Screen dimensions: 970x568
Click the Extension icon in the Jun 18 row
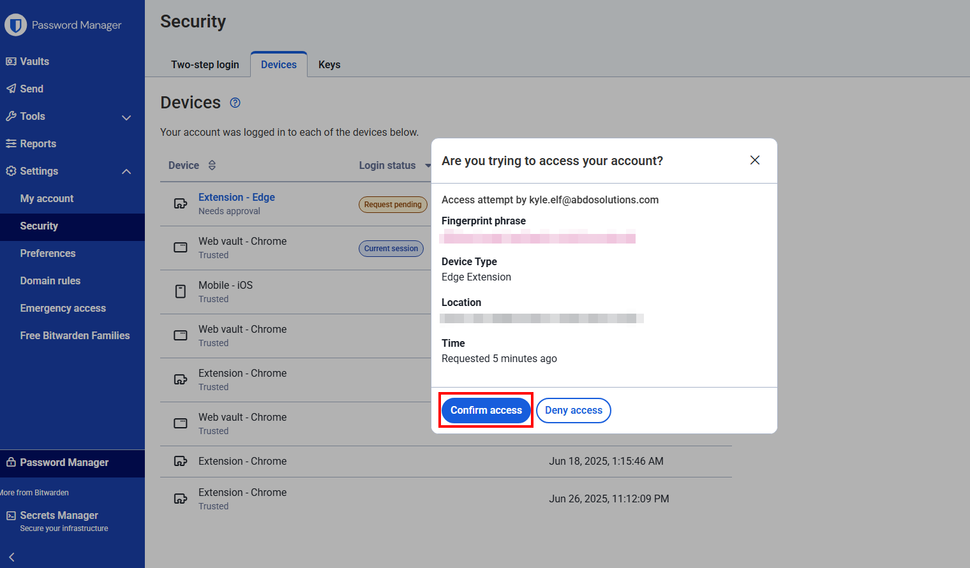click(181, 461)
